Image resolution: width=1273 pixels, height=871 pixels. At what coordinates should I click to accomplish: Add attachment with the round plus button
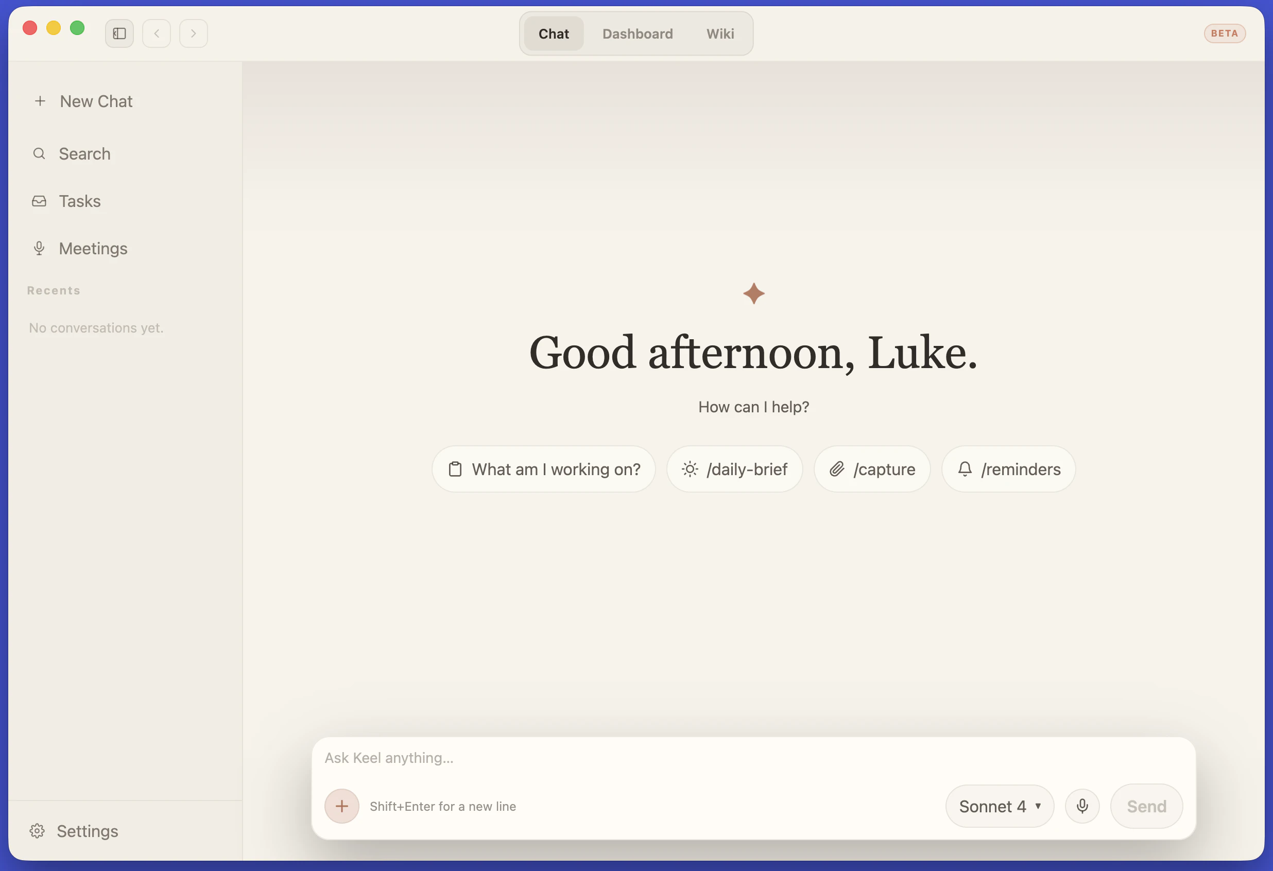(342, 806)
